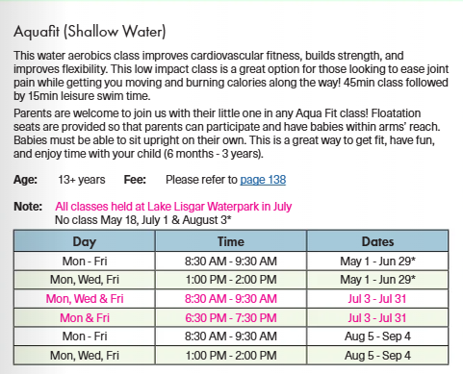
Task: Click the last 1:00 PM - 2:00 PM cell
Action: (x=231, y=356)
